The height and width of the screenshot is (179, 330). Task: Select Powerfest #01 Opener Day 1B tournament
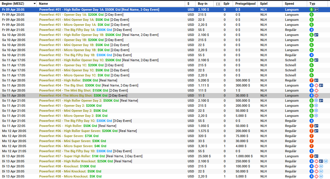coord(165,40)
